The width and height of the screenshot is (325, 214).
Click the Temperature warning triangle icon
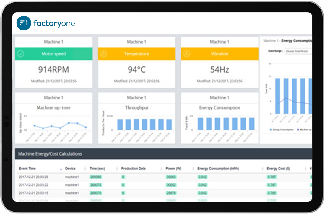tap(104, 54)
